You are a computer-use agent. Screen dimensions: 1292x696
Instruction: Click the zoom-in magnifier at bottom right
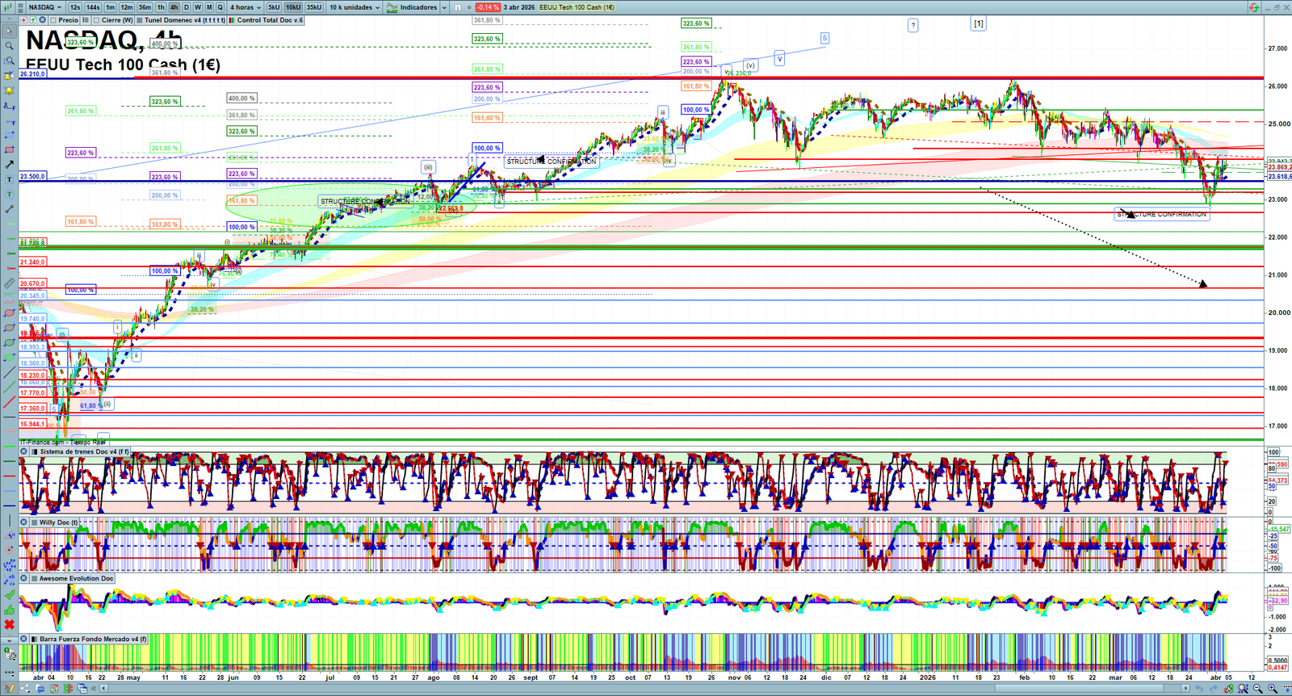pyautogui.click(x=1273, y=689)
